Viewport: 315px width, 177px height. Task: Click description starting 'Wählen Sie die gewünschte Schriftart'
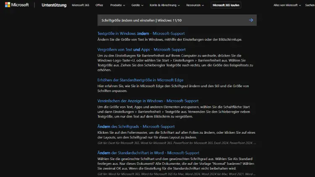tap(176, 164)
